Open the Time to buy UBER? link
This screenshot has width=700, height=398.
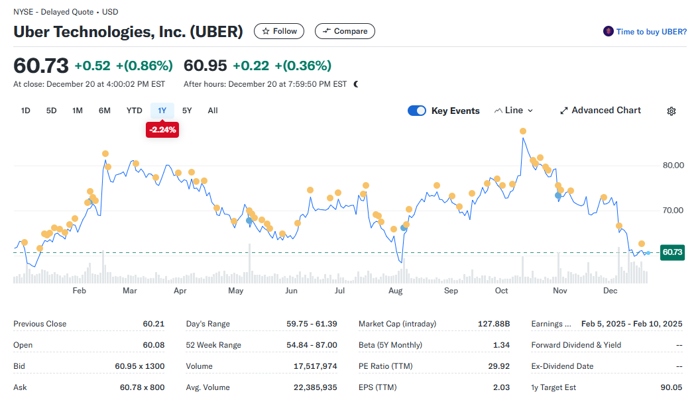[x=652, y=32]
